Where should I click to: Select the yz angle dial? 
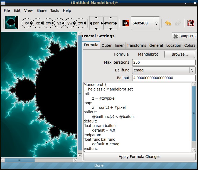59,23
